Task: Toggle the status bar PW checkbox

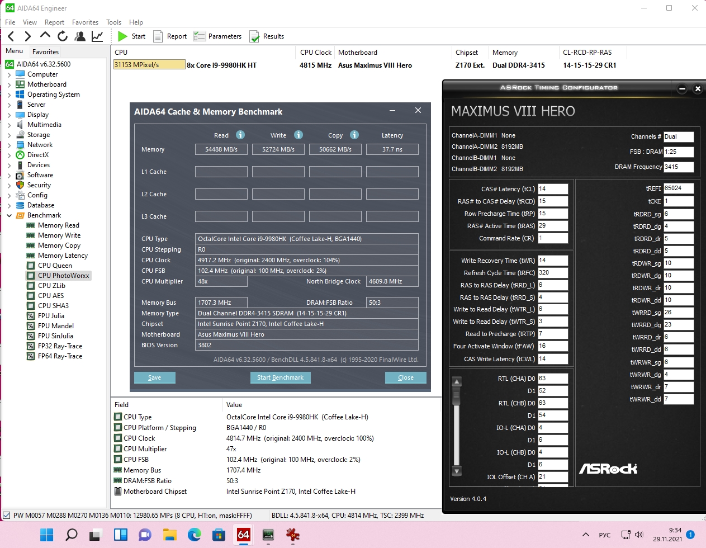Action: (x=7, y=516)
